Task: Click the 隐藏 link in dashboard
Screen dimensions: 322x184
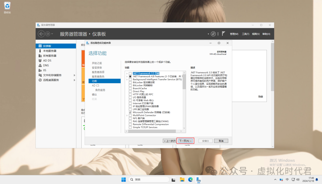Action: [x=261, y=97]
